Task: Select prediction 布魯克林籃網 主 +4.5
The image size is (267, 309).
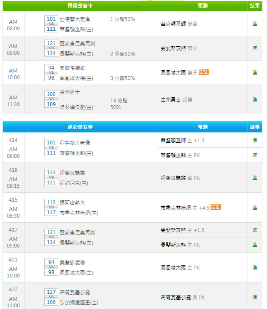Action: coord(185,208)
